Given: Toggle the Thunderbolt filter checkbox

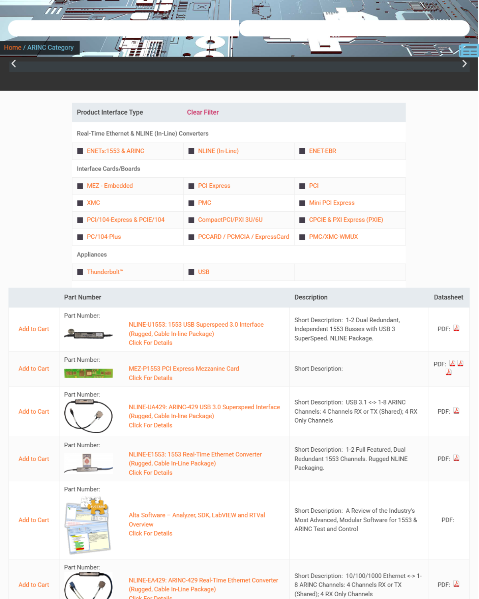Looking at the screenshot, I should click(x=80, y=272).
